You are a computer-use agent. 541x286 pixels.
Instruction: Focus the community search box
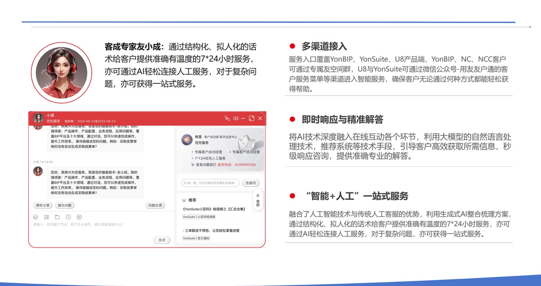point(211,183)
